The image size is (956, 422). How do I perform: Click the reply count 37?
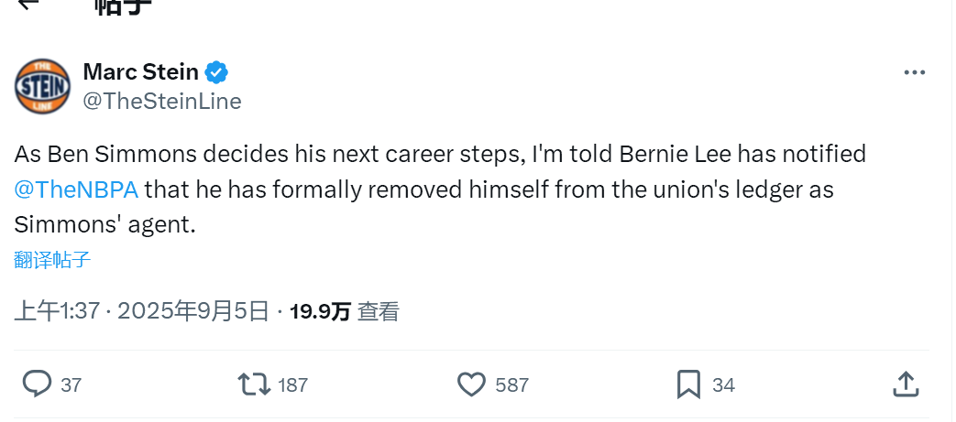point(71,385)
